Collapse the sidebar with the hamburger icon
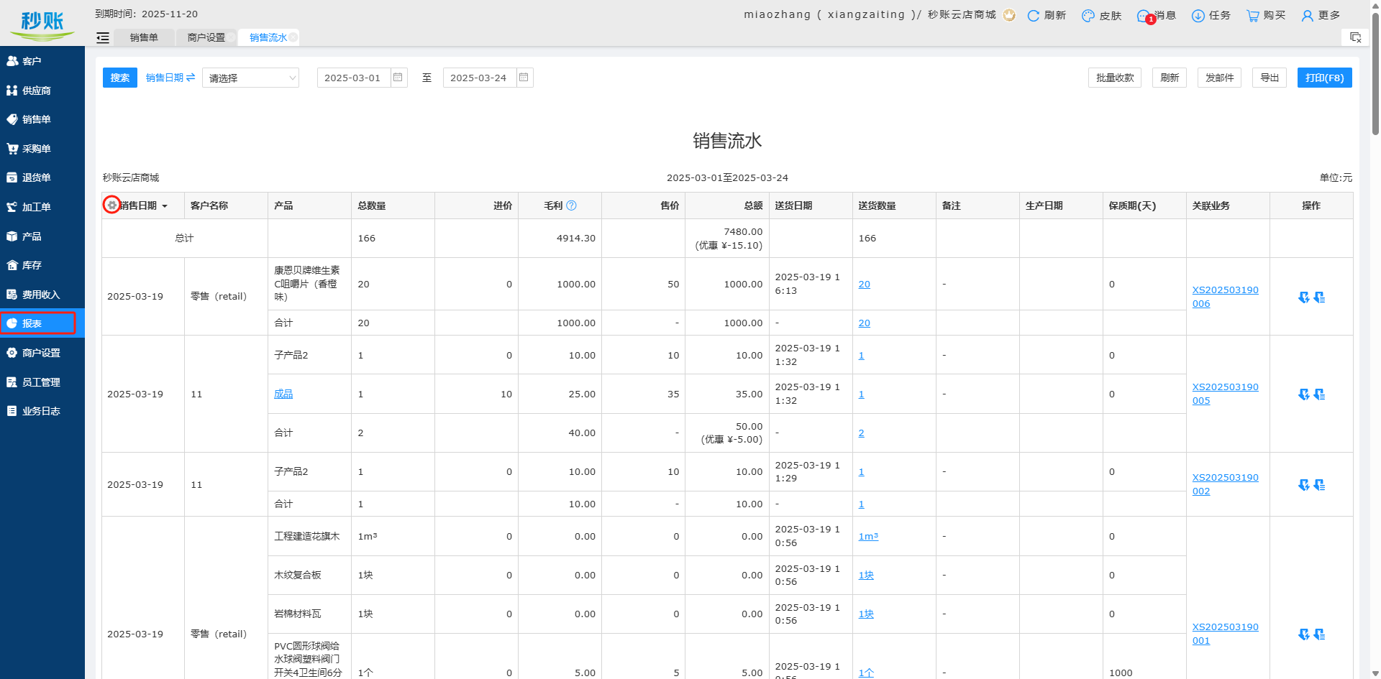The height and width of the screenshot is (679, 1381). pos(103,37)
